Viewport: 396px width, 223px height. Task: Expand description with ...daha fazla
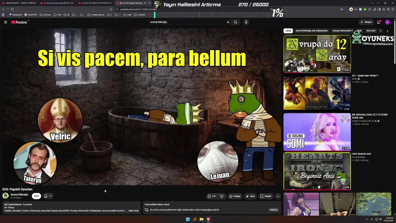[133, 210]
